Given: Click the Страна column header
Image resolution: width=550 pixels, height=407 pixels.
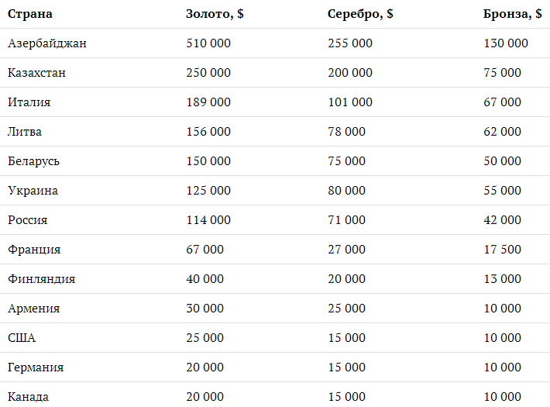Looking at the screenshot, I should pos(29,14).
